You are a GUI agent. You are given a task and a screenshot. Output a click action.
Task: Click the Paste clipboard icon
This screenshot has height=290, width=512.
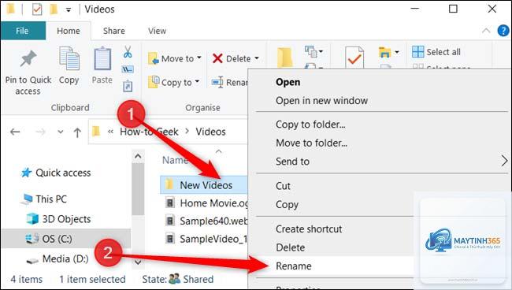click(x=102, y=59)
